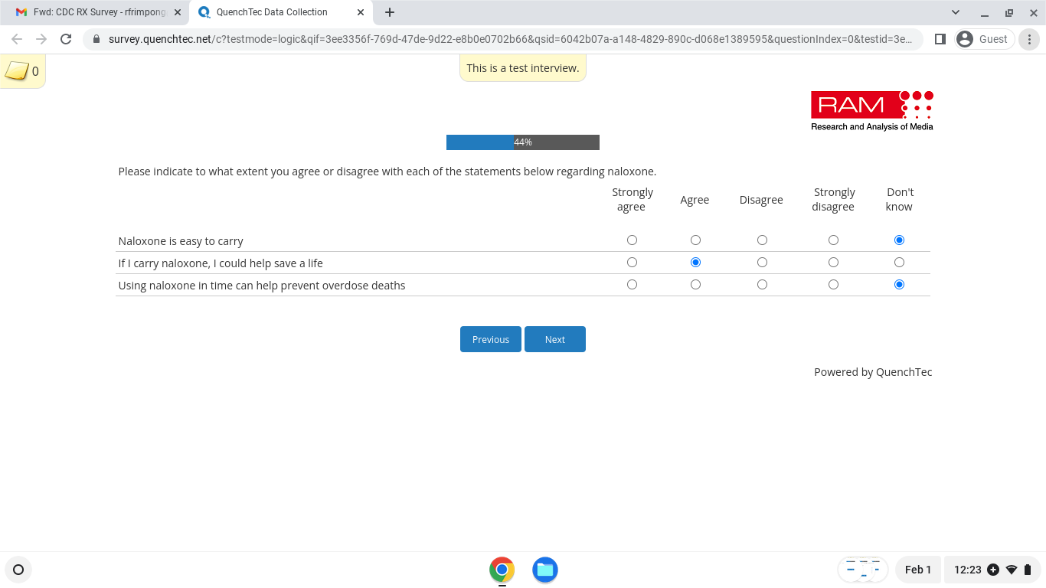Choose Agree for prevent overdose deaths
The height and width of the screenshot is (588, 1046).
coord(695,285)
